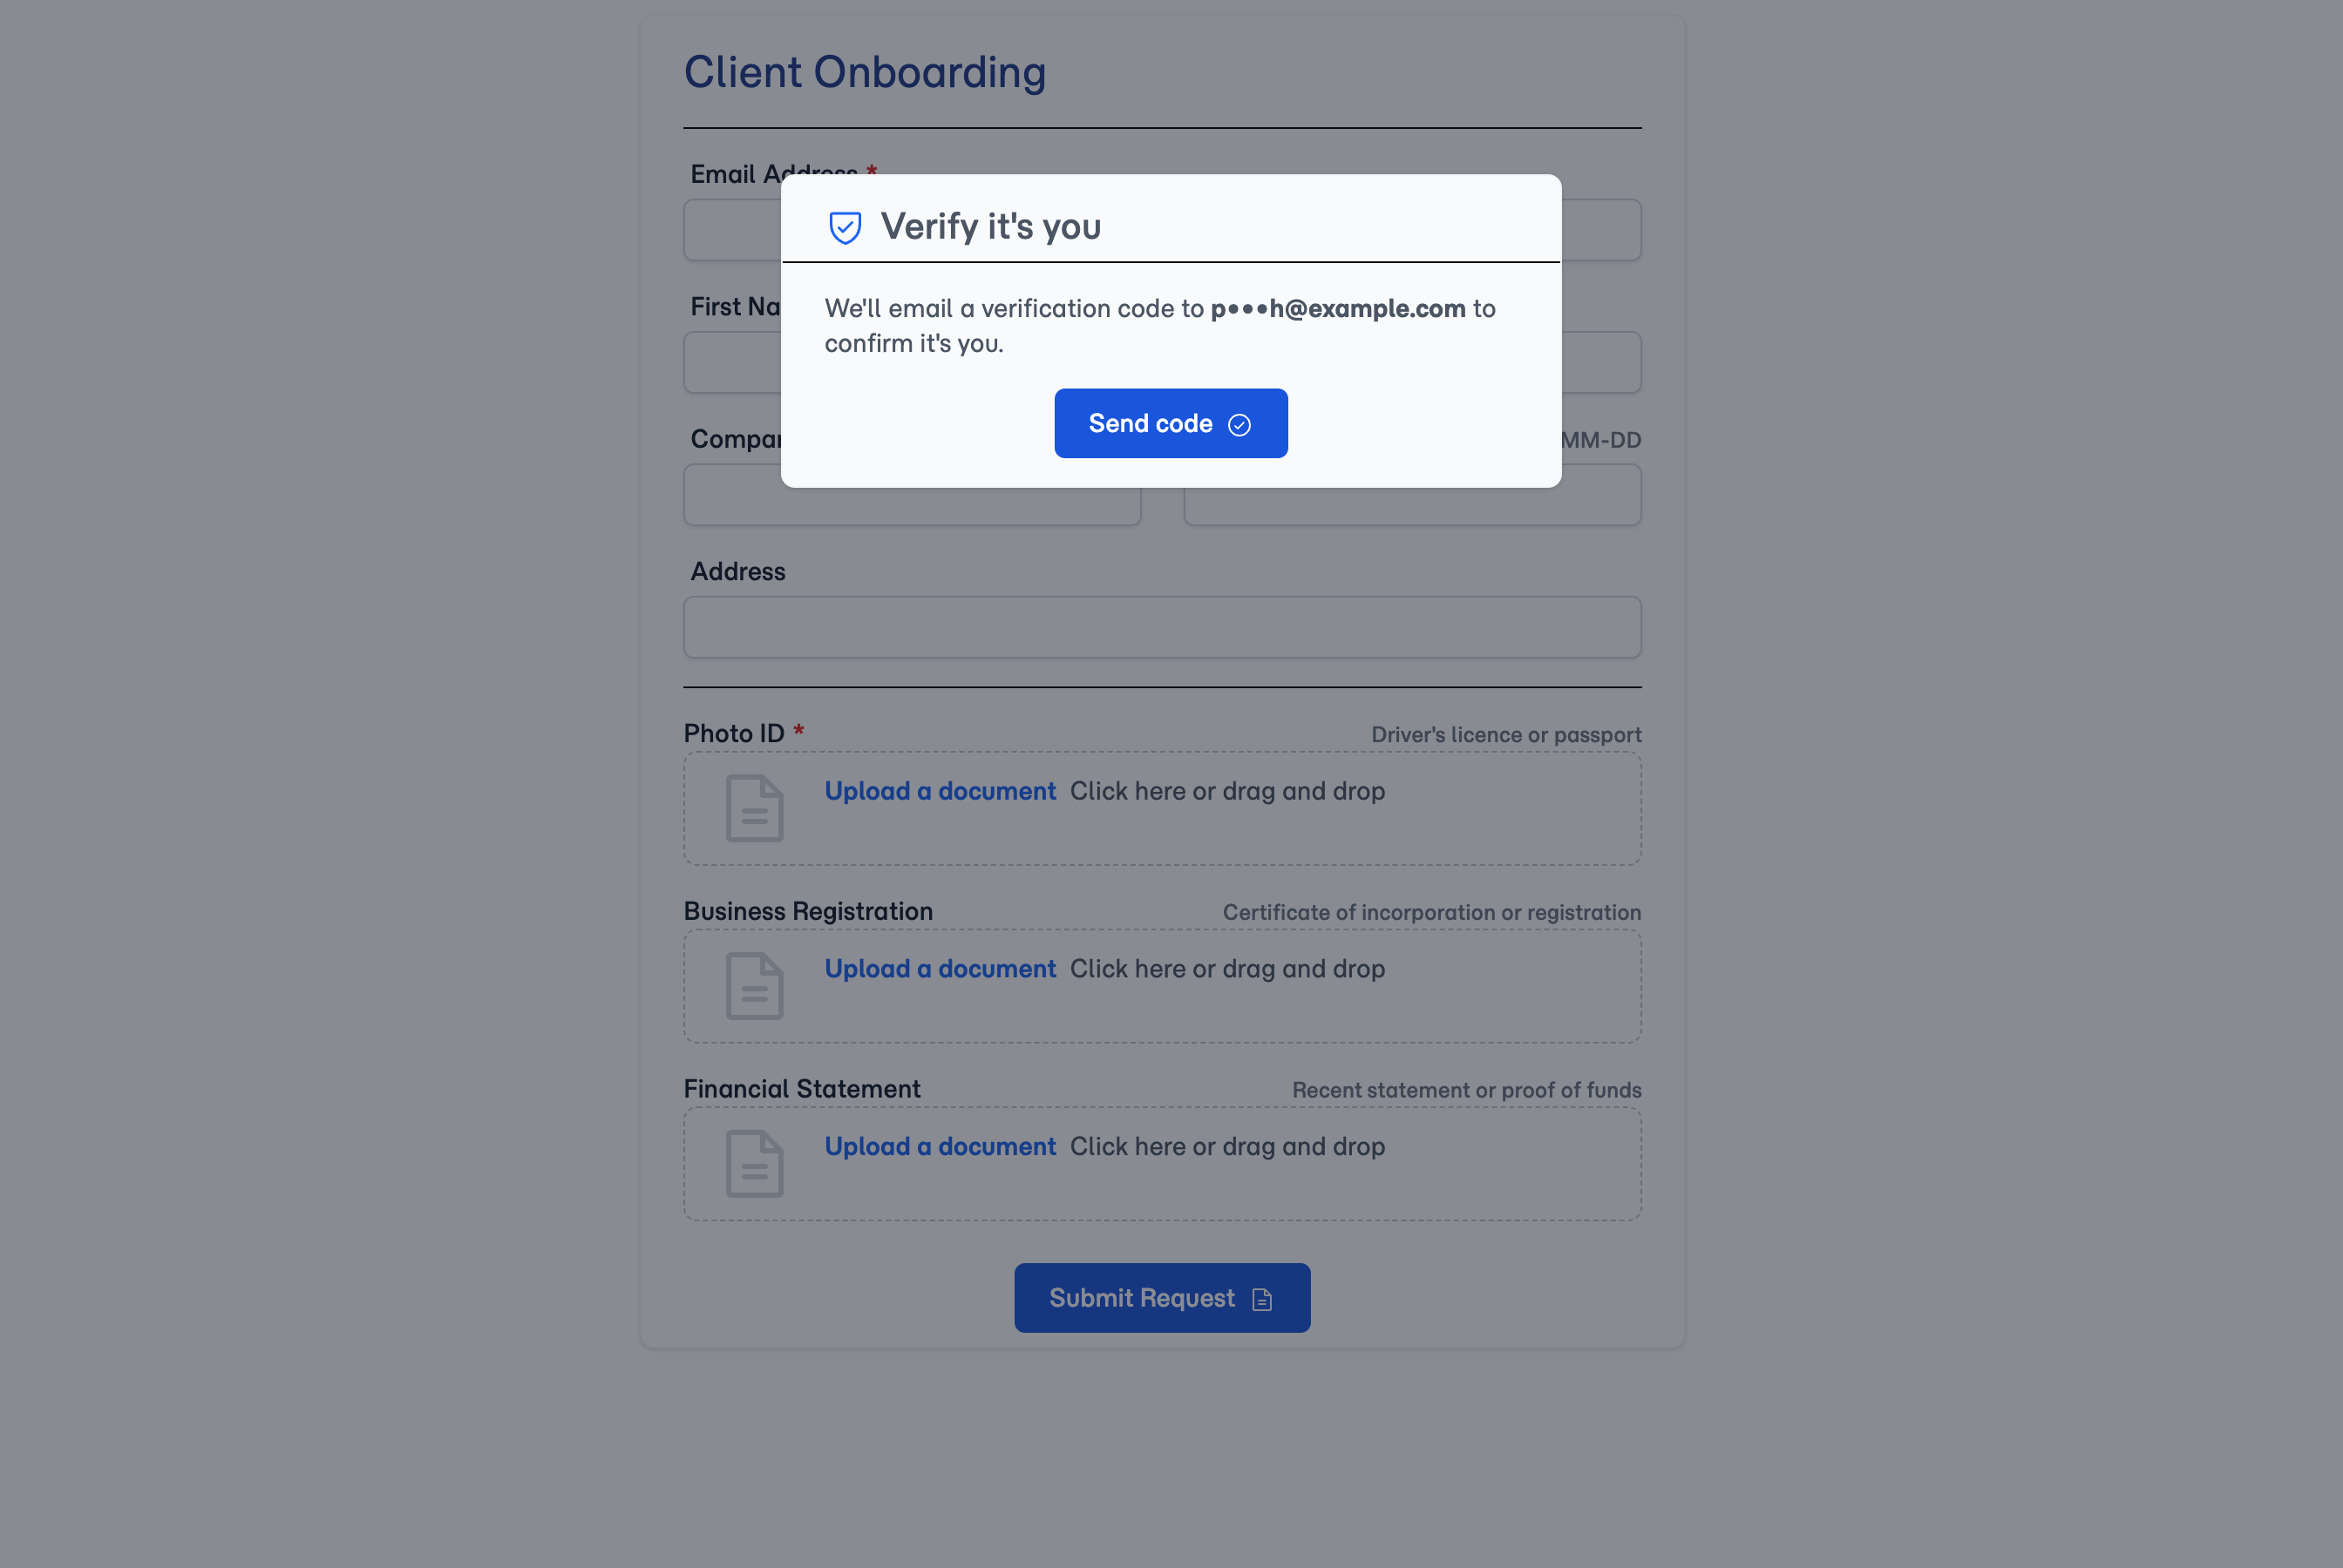Click the Business Registration label
2343x1568 pixels.
click(x=807, y=911)
